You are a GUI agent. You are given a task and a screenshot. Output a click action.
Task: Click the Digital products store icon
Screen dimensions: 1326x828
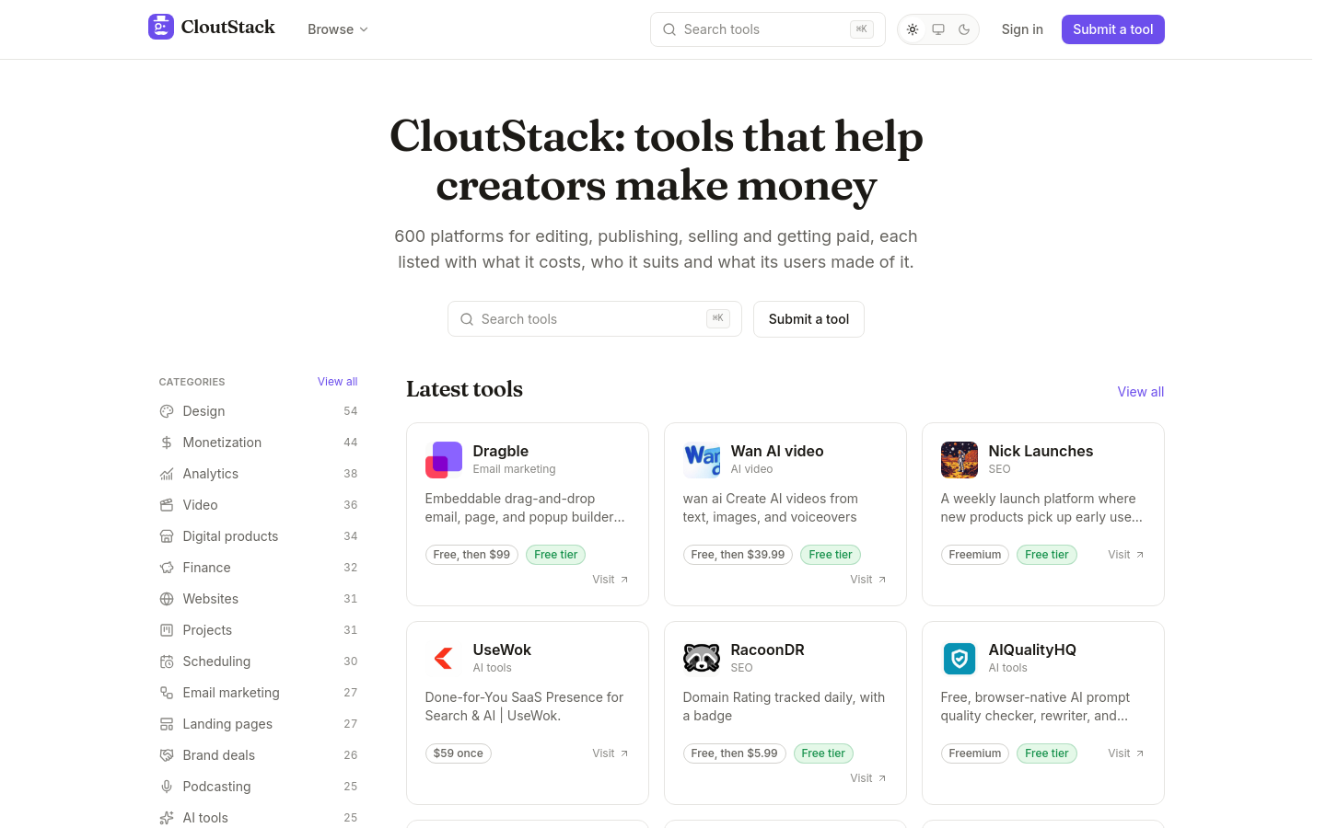(x=167, y=536)
